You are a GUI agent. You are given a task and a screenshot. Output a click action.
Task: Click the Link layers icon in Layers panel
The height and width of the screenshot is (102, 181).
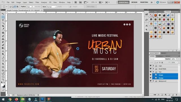155,95
